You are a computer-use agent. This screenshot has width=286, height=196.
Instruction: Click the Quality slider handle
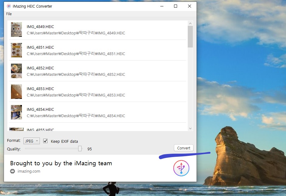(80, 149)
